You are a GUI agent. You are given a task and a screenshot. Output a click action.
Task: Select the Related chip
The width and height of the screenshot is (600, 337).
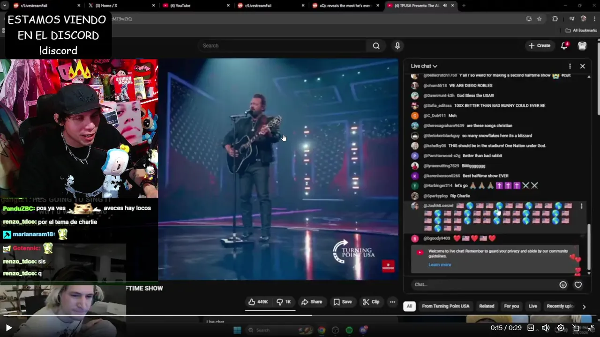487,306
